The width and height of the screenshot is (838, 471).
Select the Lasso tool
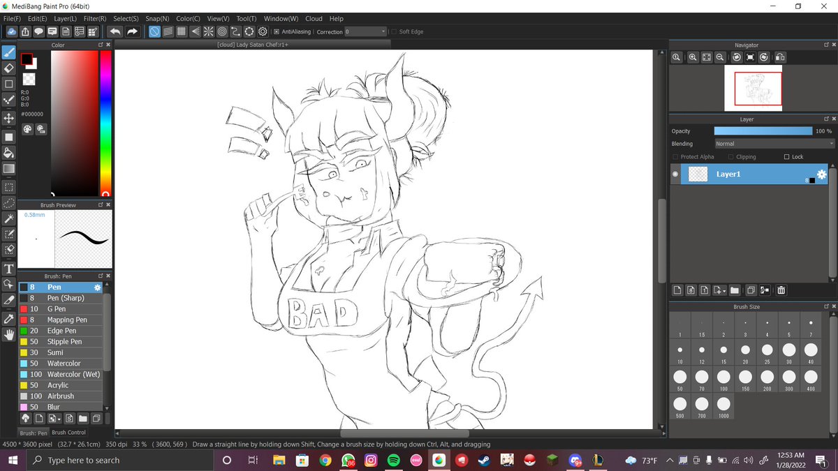pyautogui.click(x=9, y=202)
